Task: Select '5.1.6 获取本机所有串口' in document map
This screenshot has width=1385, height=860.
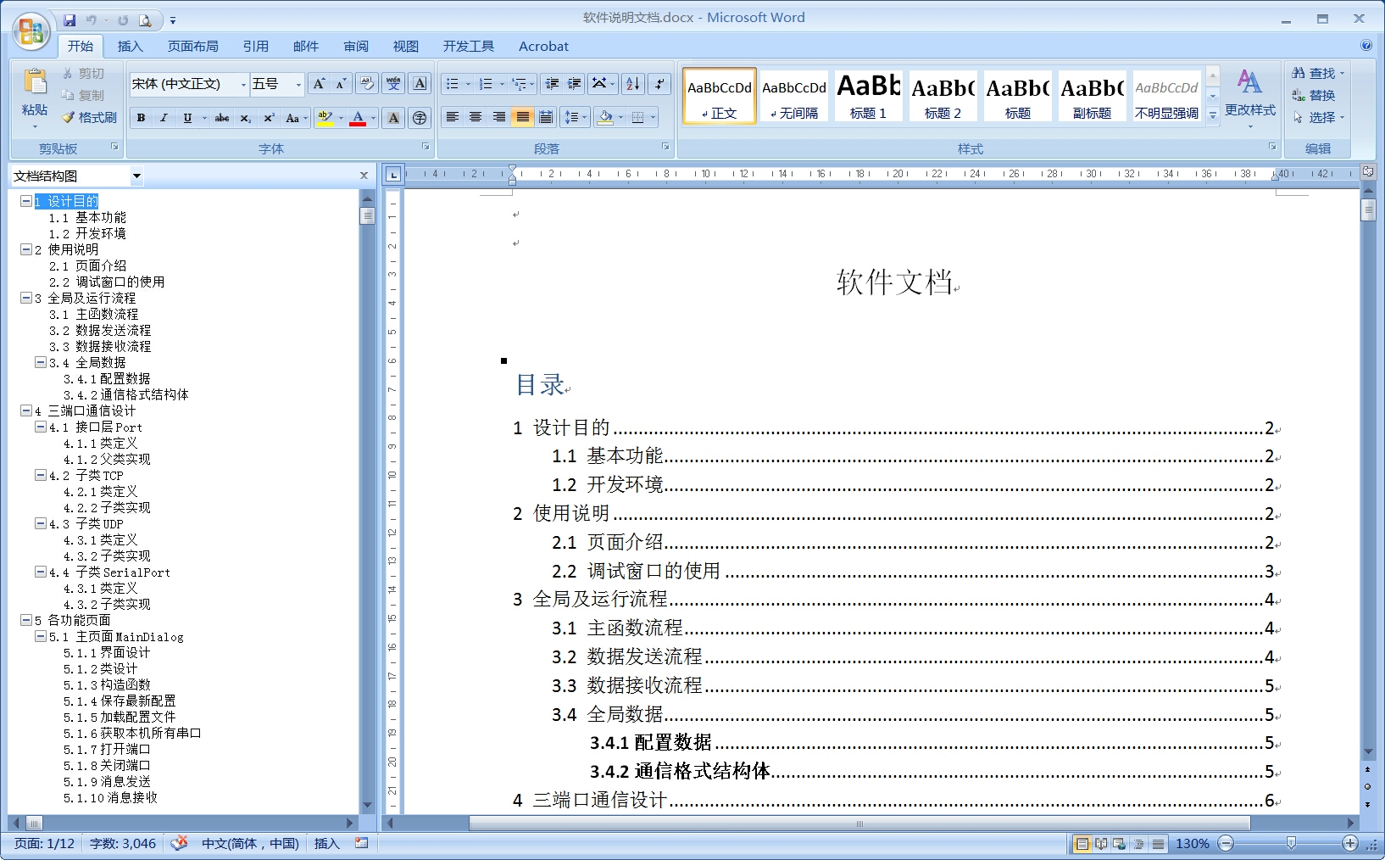Action: pyautogui.click(x=132, y=733)
